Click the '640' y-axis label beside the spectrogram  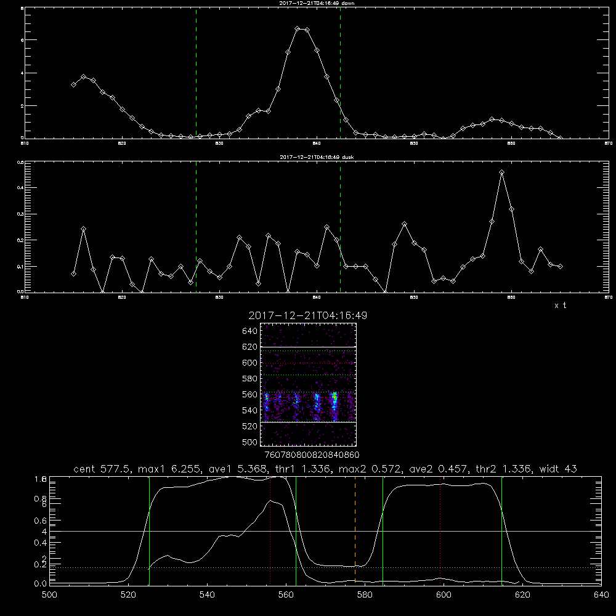(249, 331)
